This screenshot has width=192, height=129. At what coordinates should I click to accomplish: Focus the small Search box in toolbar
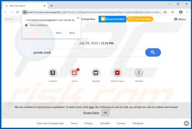pyautogui.click(x=12, y=19)
